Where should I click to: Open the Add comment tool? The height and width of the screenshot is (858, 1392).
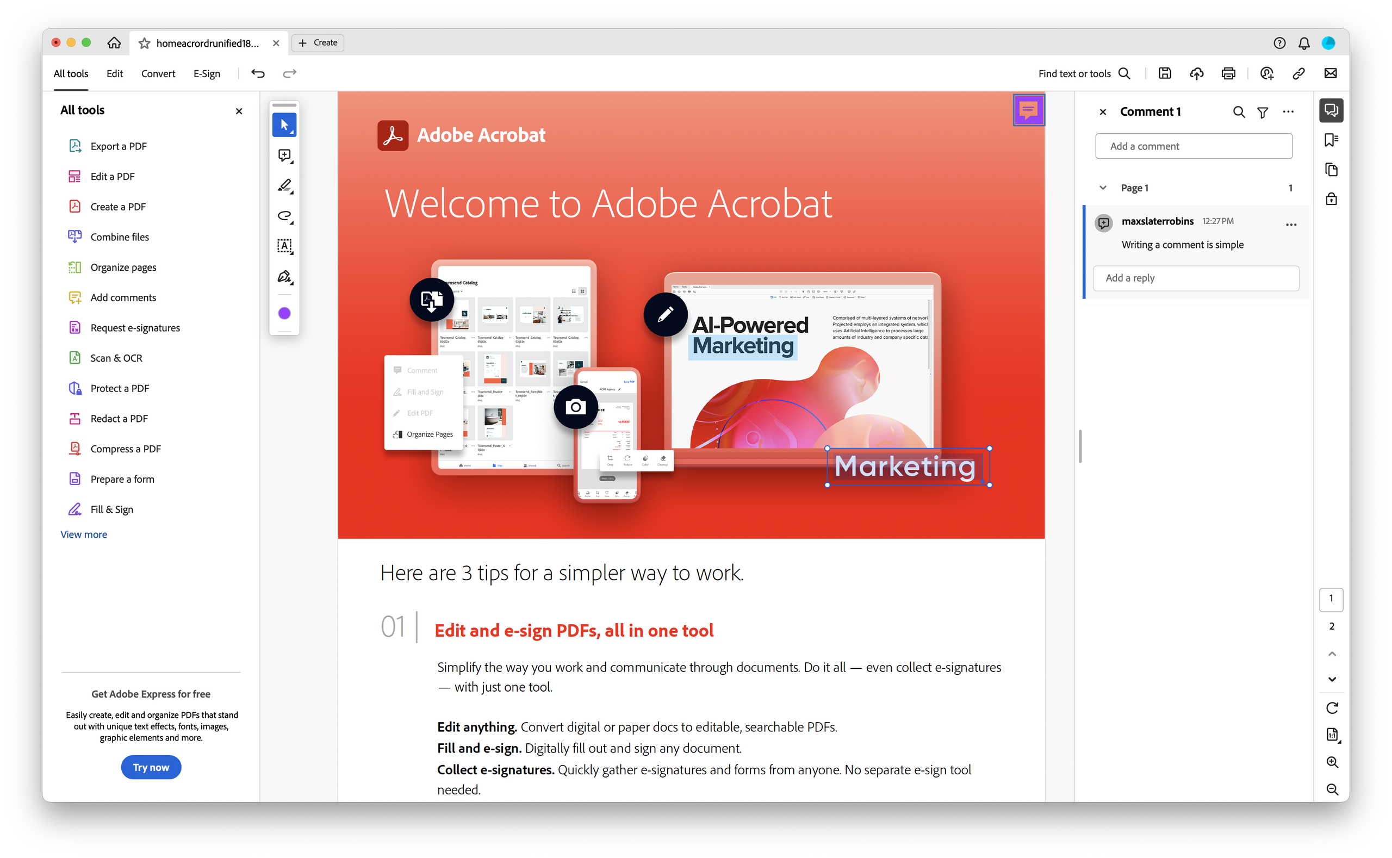[284, 156]
